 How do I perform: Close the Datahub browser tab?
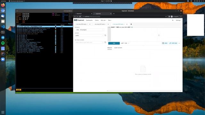tap(92, 14)
